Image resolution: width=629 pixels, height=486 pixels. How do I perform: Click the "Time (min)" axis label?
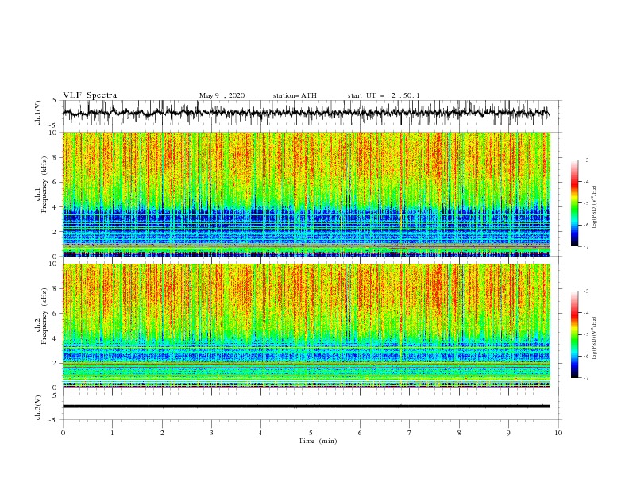tap(318, 441)
